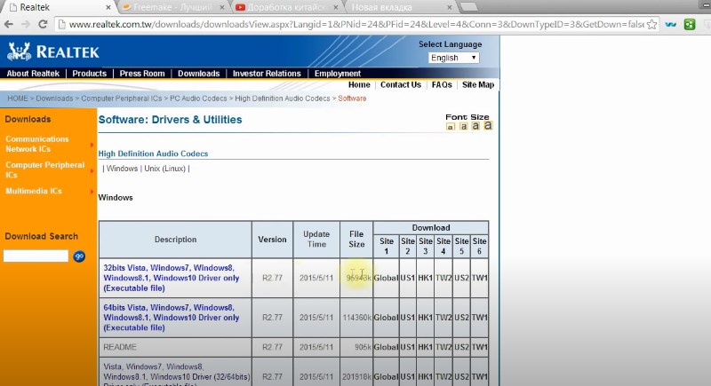Click the US1 link for 64bits driver

point(408,317)
